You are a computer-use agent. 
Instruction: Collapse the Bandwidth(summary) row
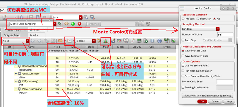[x=16, y=66]
